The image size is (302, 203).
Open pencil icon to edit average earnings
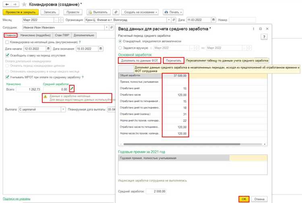pyautogui.click(x=72, y=89)
